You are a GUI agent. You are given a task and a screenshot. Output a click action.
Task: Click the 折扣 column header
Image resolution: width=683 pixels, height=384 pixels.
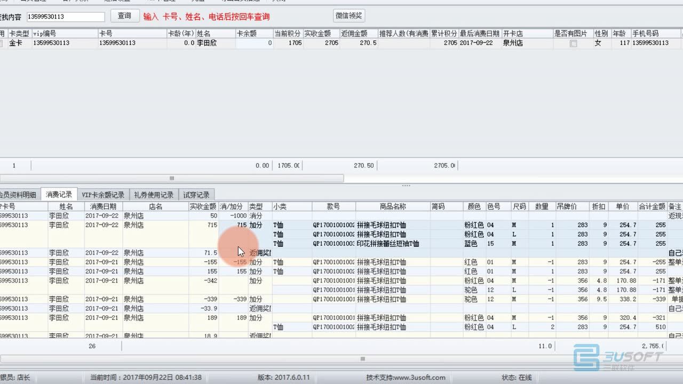[x=599, y=206]
